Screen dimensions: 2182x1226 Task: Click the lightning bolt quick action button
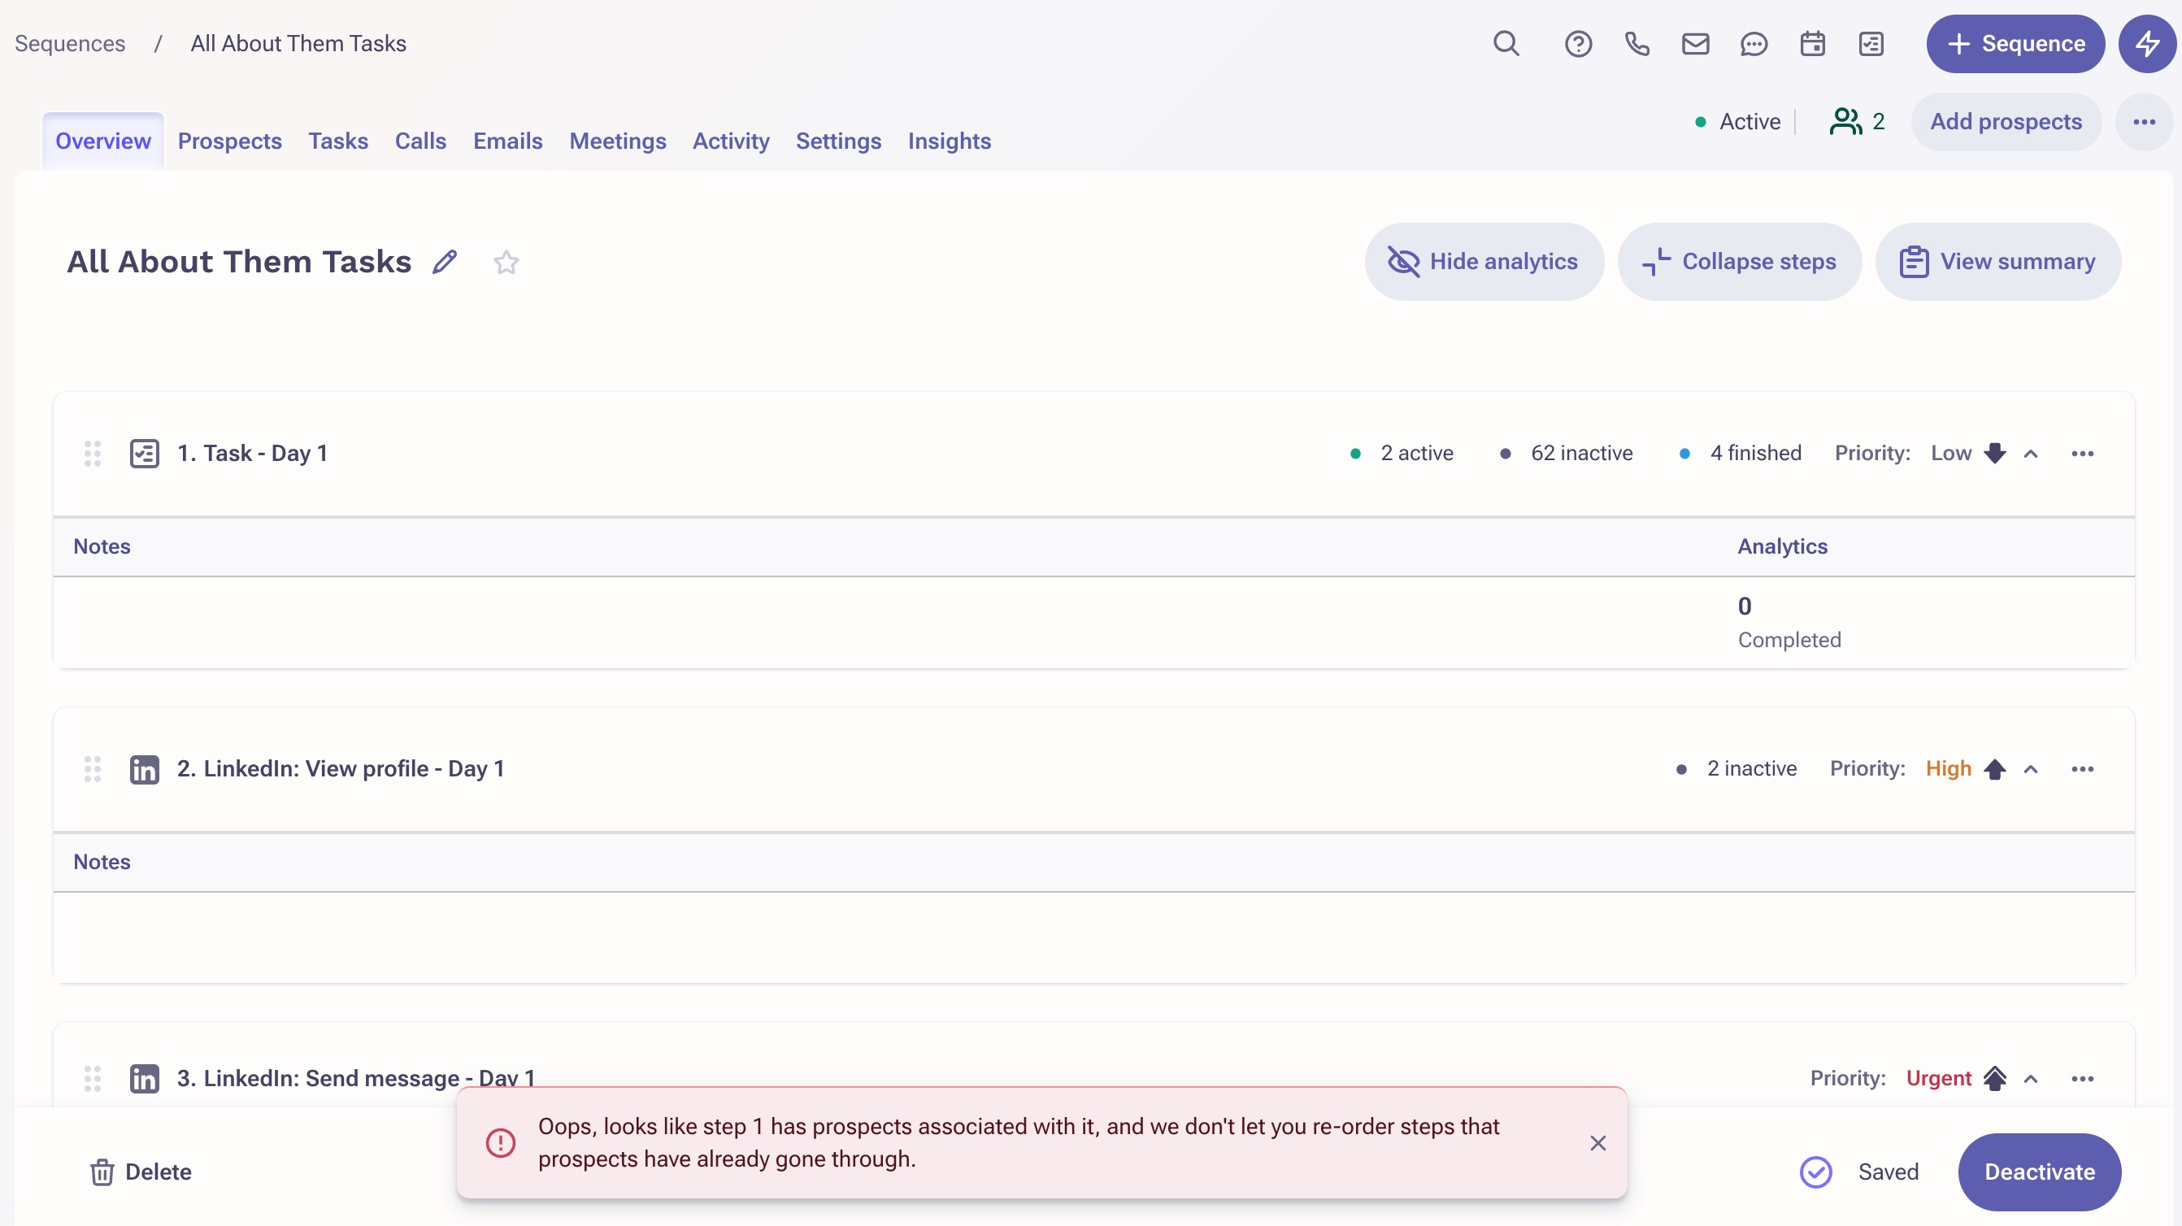click(2146, 43)
